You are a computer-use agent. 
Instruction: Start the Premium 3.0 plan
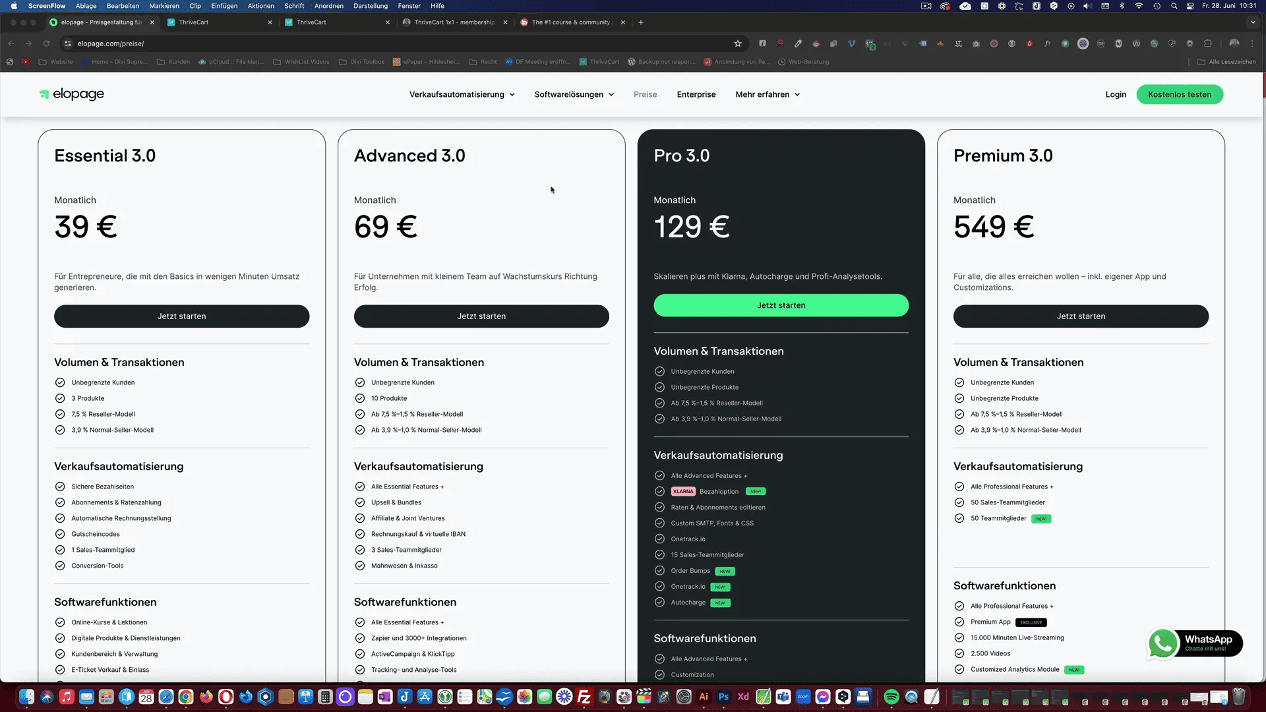pyautogui.click(x=1081, y=316)
